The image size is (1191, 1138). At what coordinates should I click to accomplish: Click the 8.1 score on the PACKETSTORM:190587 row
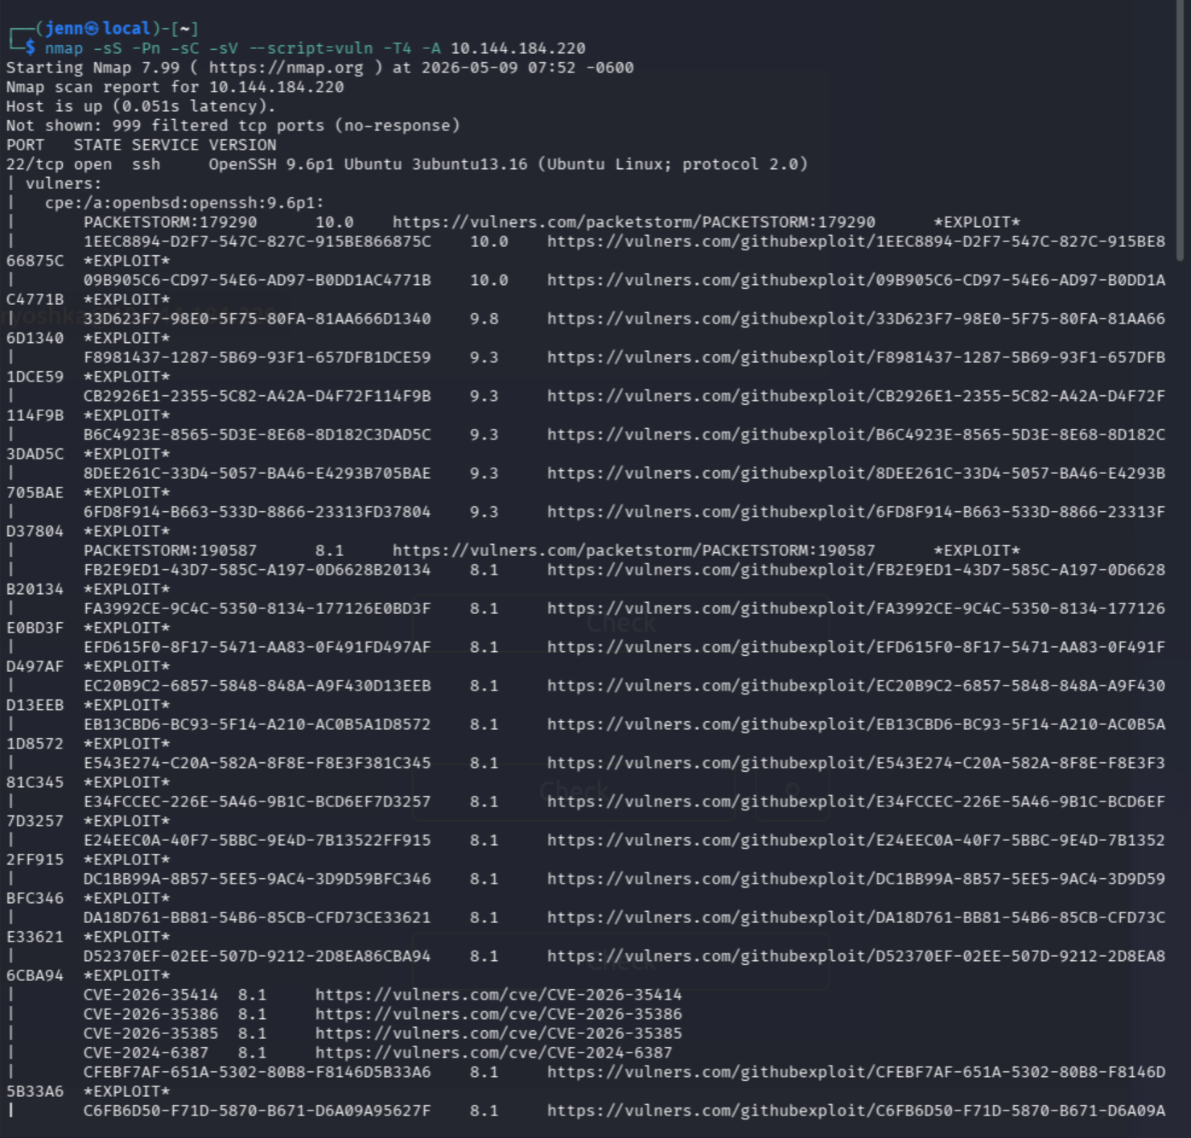330,550
